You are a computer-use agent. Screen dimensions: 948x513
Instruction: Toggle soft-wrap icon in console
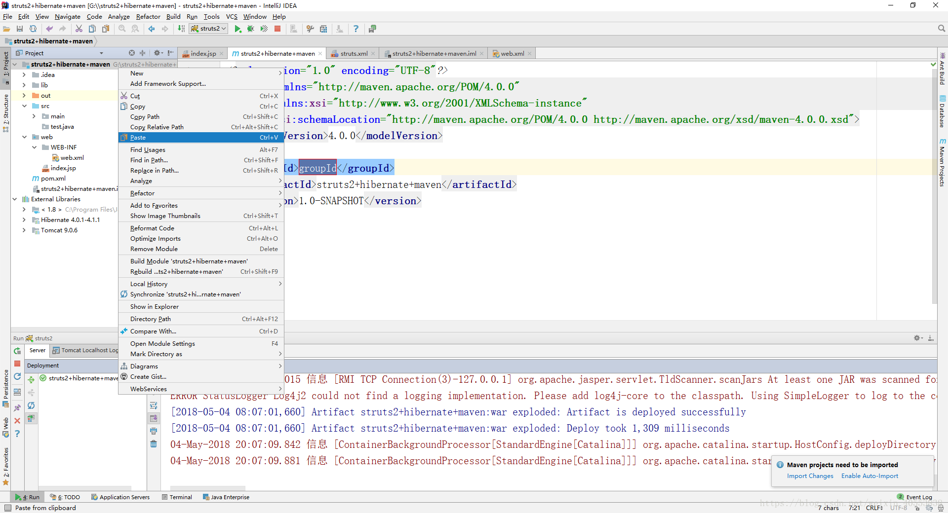(154, 405)
